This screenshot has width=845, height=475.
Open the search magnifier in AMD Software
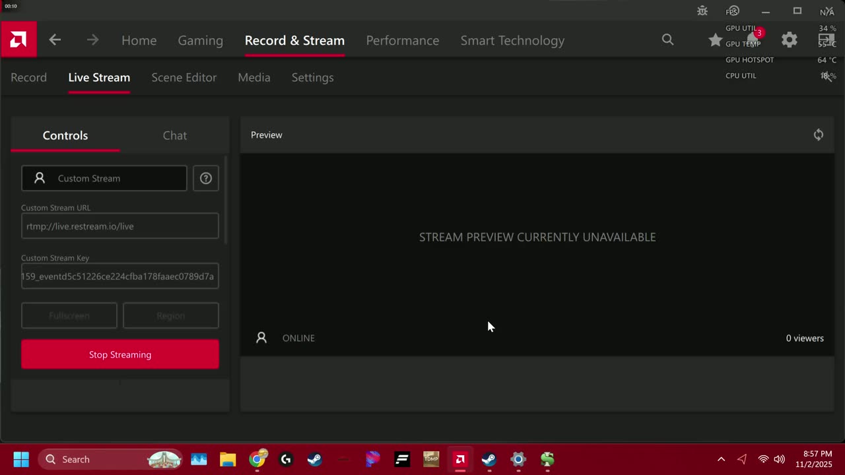click(668, 40)
